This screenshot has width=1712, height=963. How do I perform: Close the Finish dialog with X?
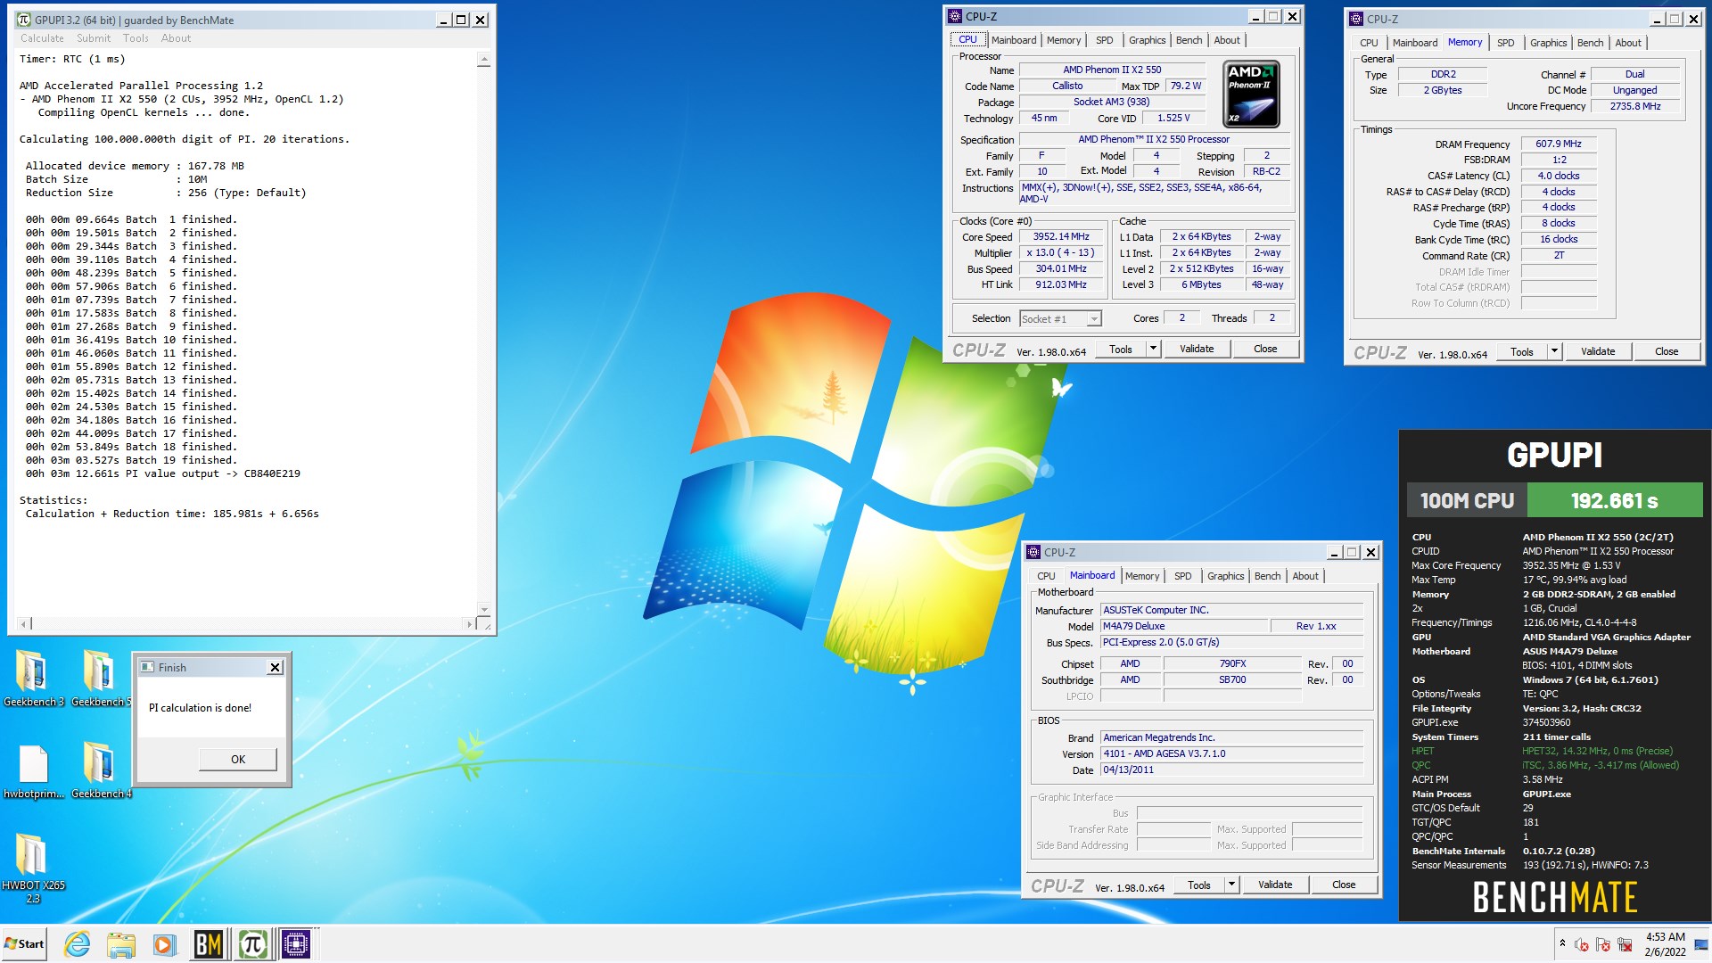pyautogui.click(x=276, y=667)
